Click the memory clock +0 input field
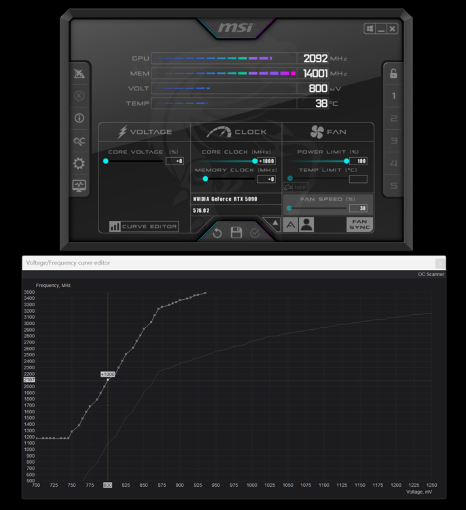The image size is (466, 510). [266, 179]
